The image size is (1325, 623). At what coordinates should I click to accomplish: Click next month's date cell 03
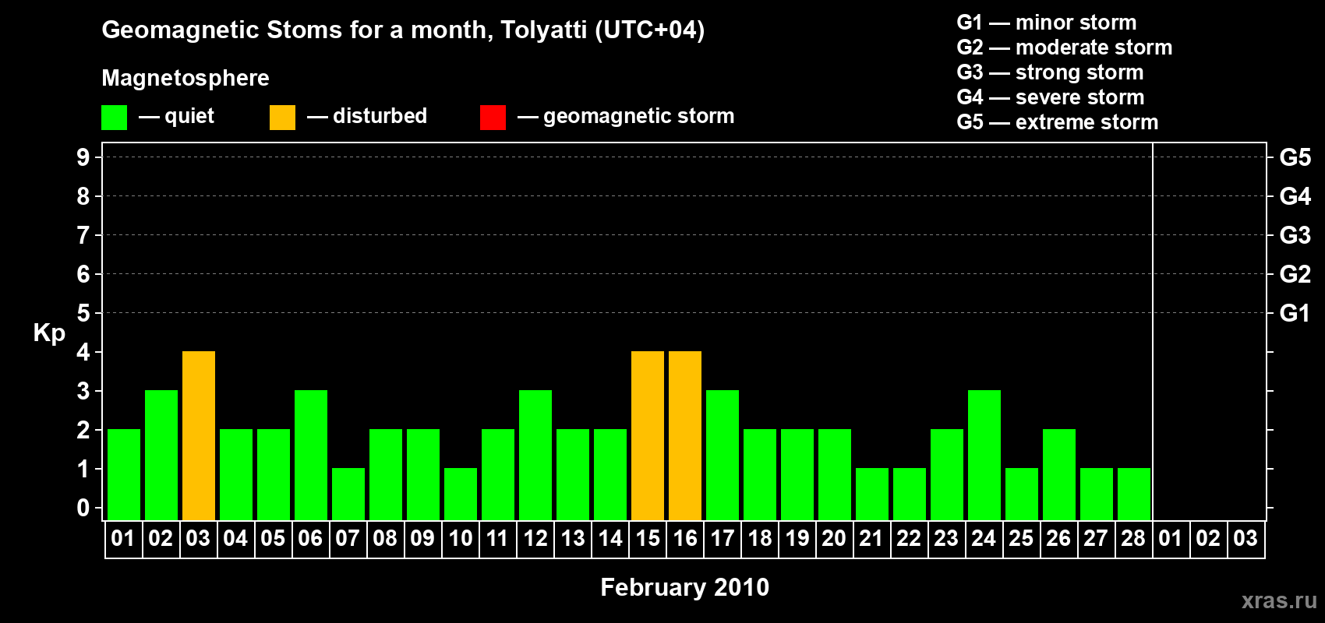click(1245, 539)
